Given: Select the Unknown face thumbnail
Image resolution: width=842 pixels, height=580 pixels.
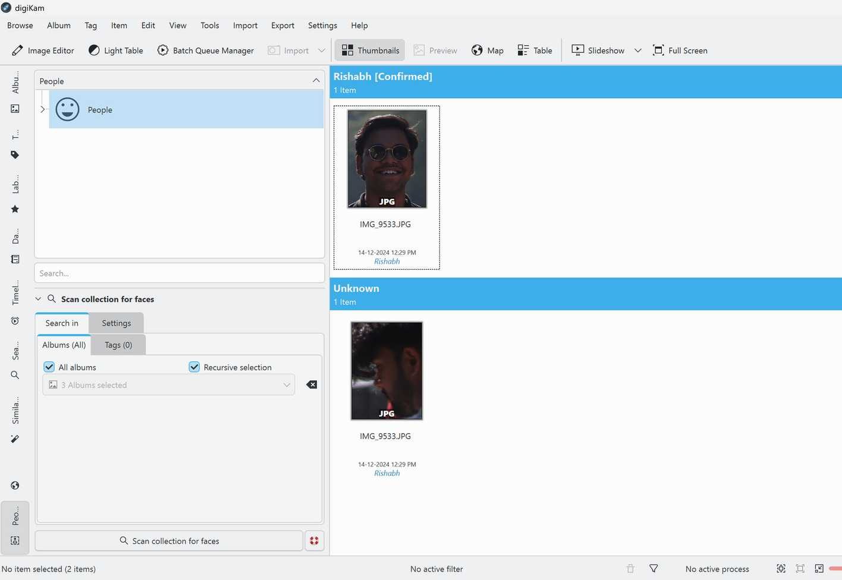Looking at the screenshot, I should (387, 370).
